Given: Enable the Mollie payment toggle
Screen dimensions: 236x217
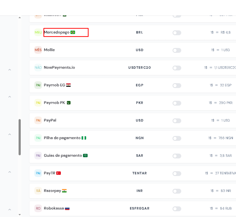Looking at the screenshot, I should 177,50.
